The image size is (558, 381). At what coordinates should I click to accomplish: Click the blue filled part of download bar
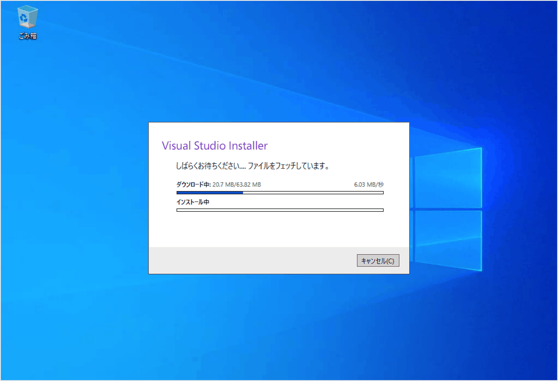(x=210, y=192)
